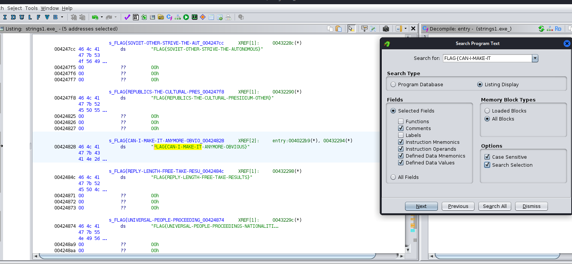Viewport: 572px width, 264px height.
Task: Select the Selected Fields radio button
Action: [393, 111]
